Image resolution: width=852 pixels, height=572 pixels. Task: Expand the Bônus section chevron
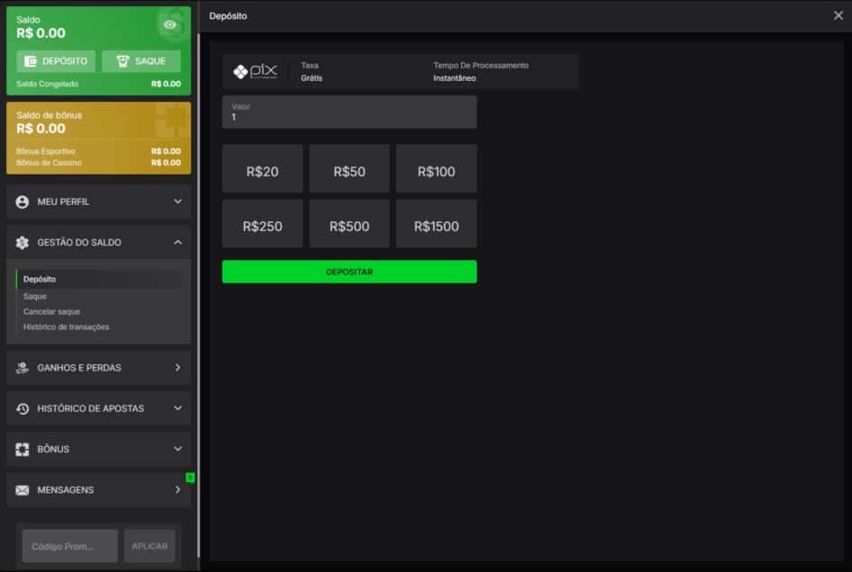click(177, 449)
